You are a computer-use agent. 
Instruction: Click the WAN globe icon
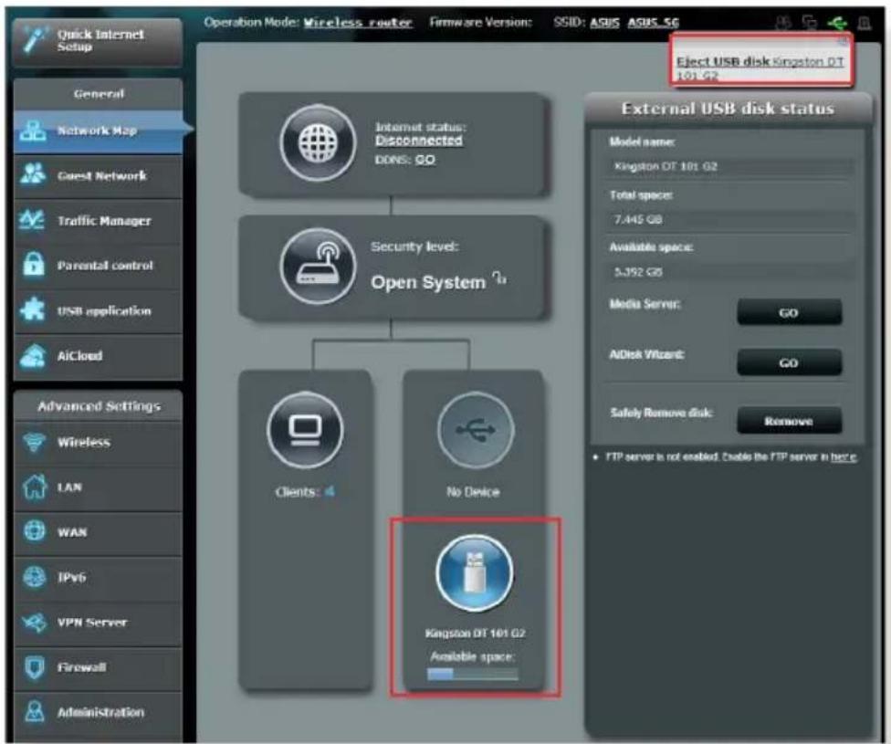[x=35, y=531]
